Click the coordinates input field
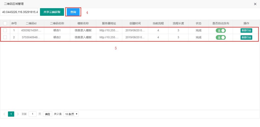Viewport: 260px width, 127px height. [x=19, y=12]
